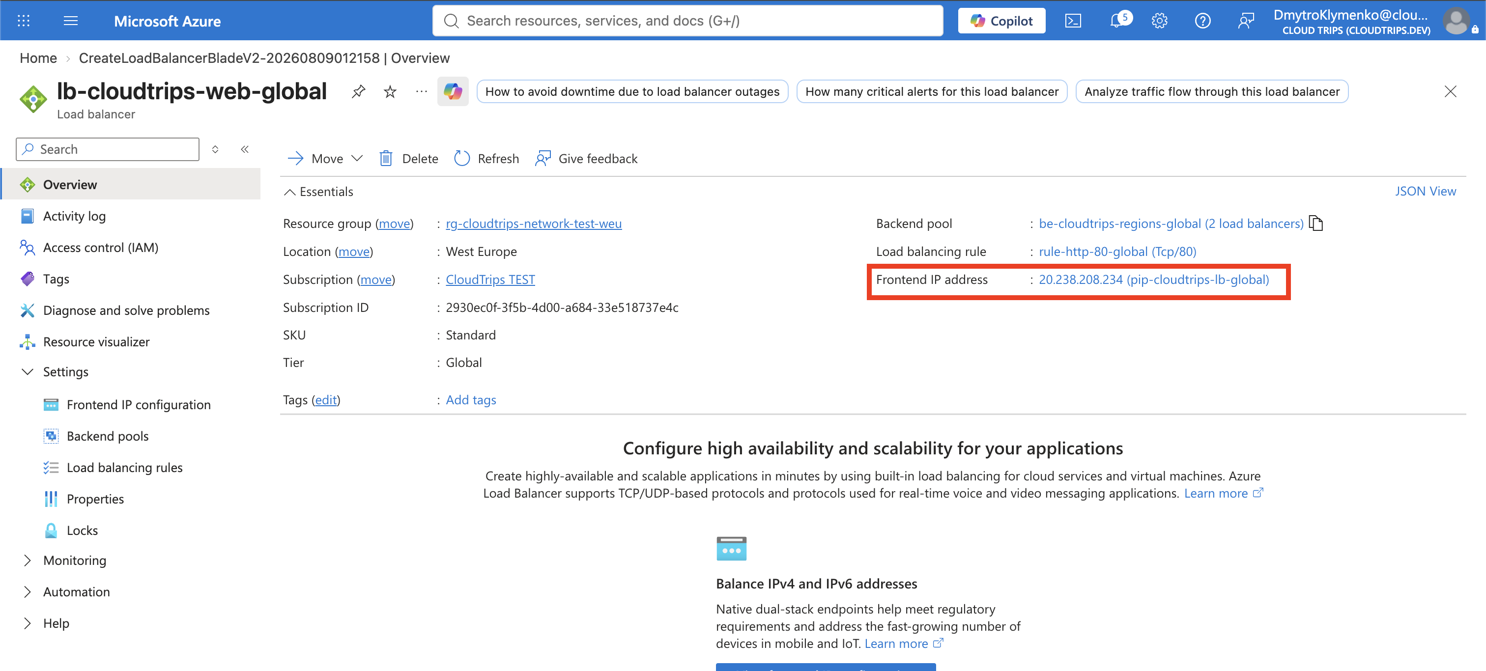Pin the load balancer to the dashboard

(358, 91)
